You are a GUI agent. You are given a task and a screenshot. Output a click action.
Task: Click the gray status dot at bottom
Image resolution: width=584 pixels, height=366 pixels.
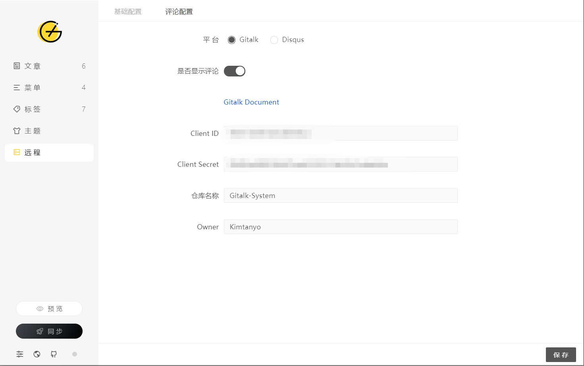(x=75, y=354)
